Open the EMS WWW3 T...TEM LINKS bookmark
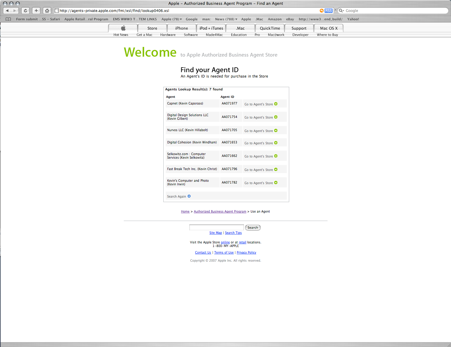 pyautogui.click(x=135, y=19)
